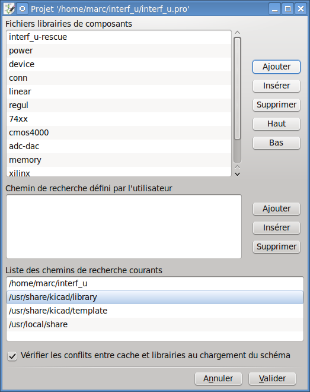The image size is (310, 392).
Task: Toggle cache and library conflict check checkbox
Action: pyautogui.click(x=12, y=356)
